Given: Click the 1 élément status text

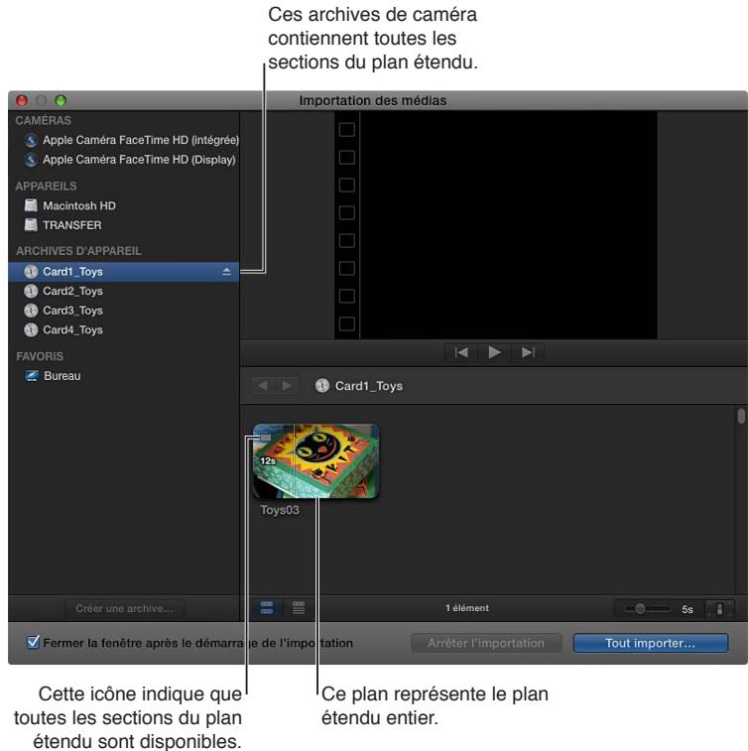Looking at the screenshot, I should pos(467,608).
